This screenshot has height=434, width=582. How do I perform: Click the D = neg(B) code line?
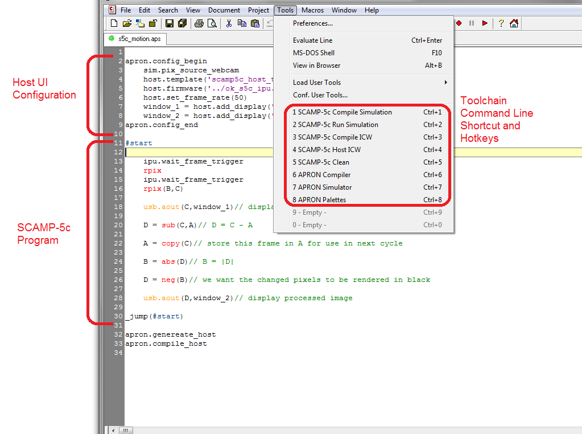pyautogui.click(x=287, y=280)
